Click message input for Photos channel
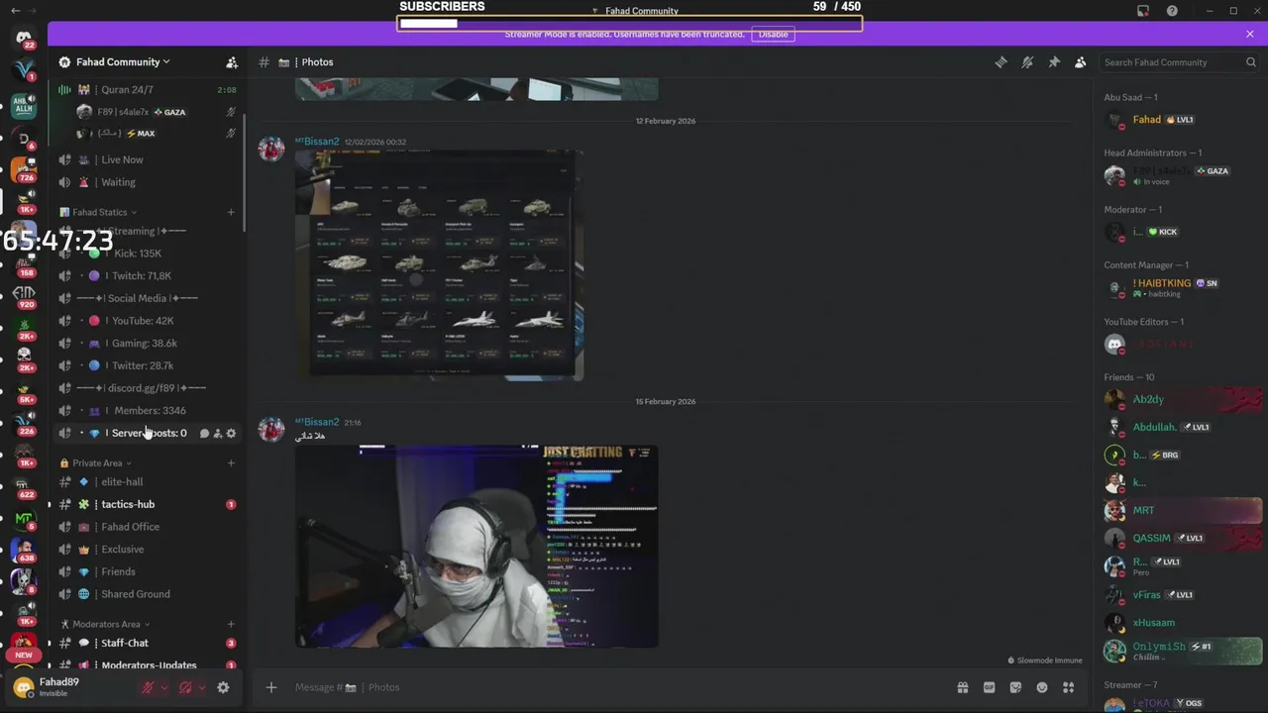Image resolution: width=1268 pixels, height=713 pixels. pos(619,687)
